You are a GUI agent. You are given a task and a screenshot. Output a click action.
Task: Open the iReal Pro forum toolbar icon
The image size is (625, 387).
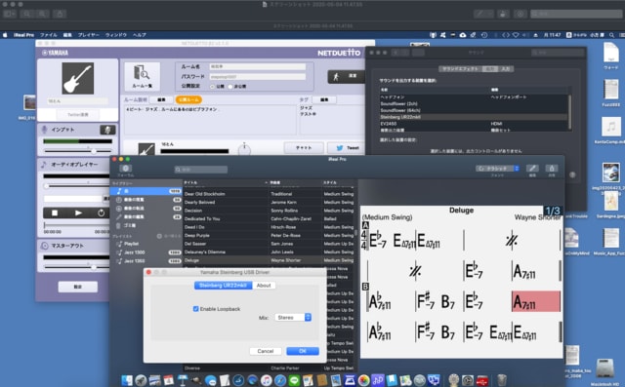click(x=125, y=169)
